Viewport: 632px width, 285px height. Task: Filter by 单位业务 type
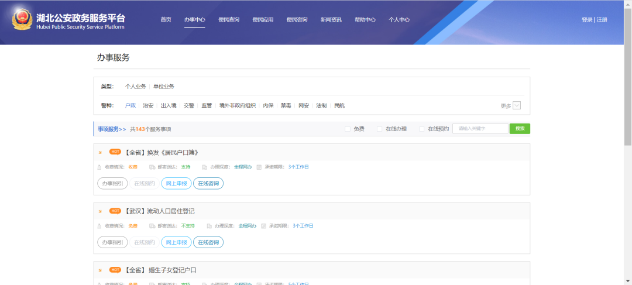[x=164, y=86]
